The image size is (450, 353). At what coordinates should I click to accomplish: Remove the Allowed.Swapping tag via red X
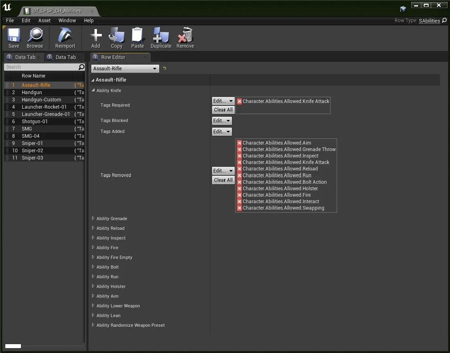[240, 208]
